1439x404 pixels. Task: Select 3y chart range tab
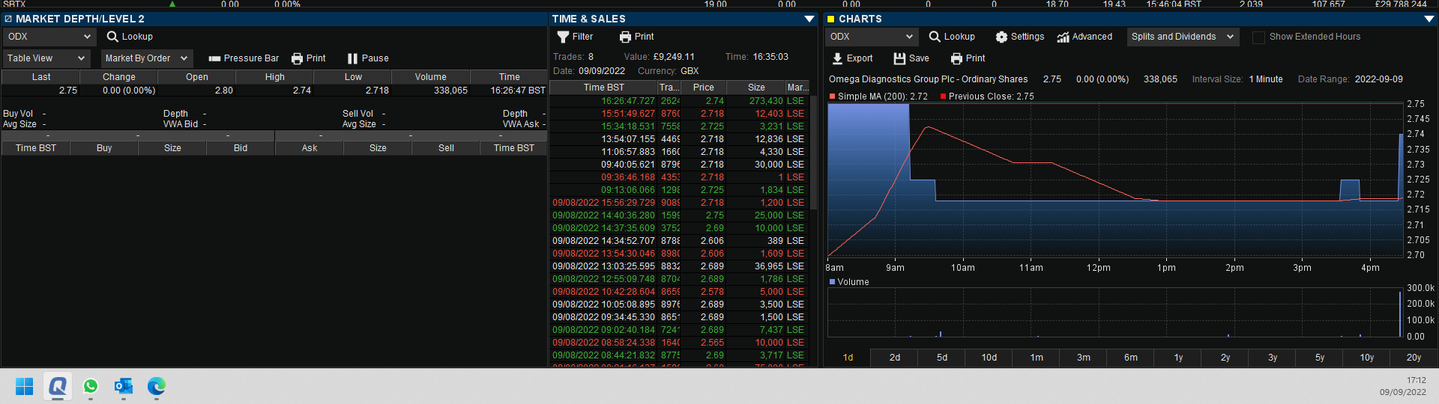1273,358
